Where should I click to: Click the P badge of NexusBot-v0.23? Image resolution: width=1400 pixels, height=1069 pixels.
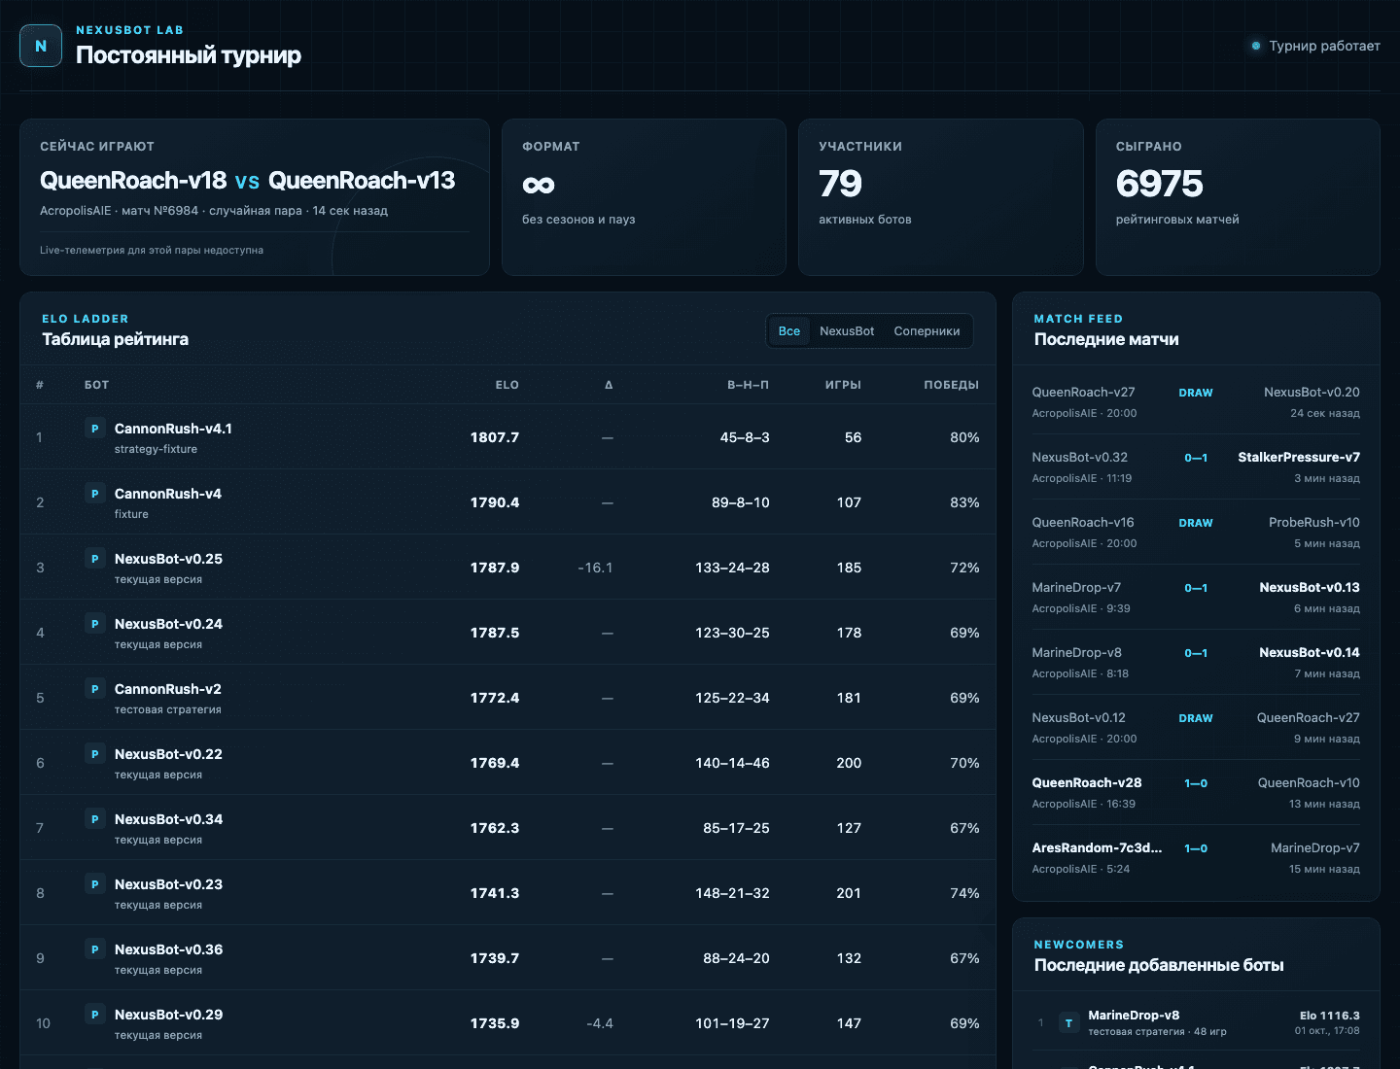(x=94, y=883)
